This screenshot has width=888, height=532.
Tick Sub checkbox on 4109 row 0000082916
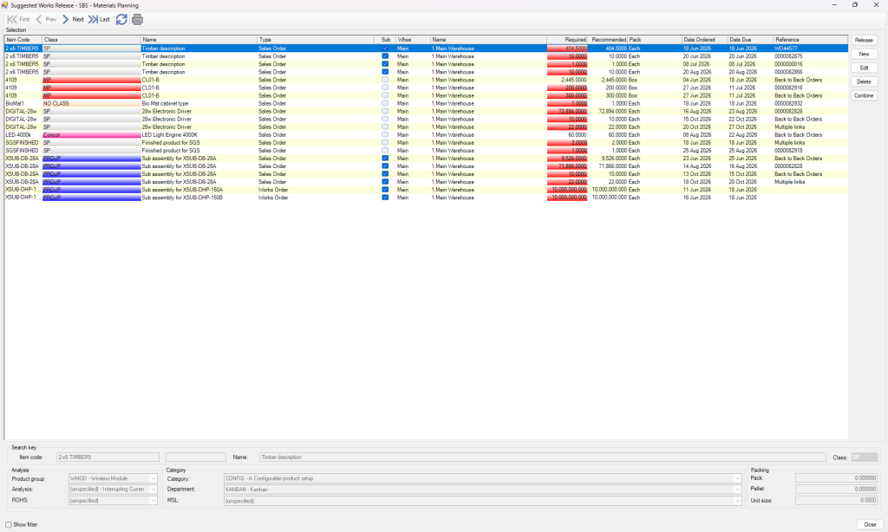tap(385, 88)
